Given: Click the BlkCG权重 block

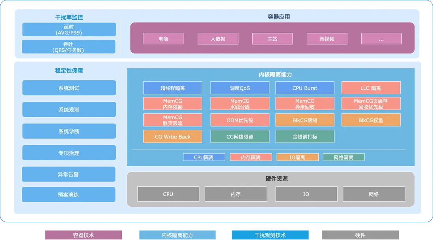Looking at the screenshot, I should coord(370,120).
